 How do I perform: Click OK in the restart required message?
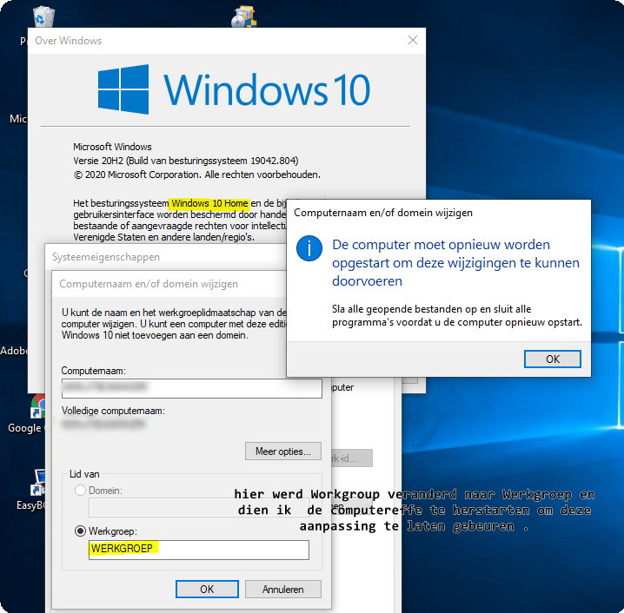(x=552, y=359)
